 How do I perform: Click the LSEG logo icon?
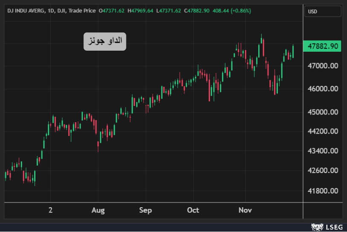(x=316, y=227)
